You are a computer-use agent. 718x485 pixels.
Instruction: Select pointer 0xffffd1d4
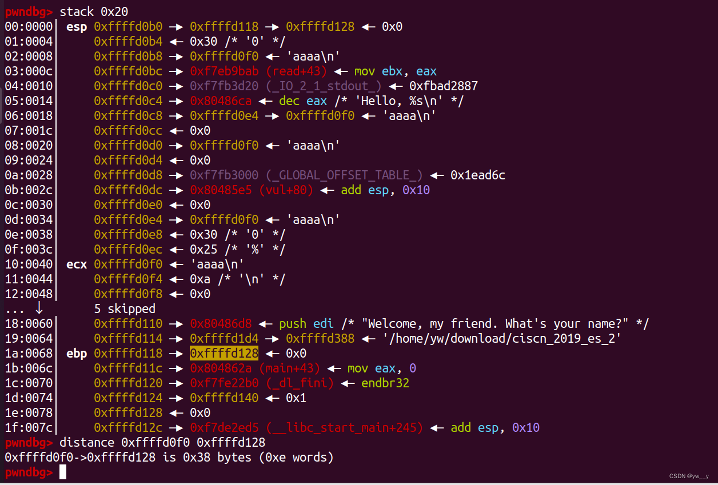point(224,339)
